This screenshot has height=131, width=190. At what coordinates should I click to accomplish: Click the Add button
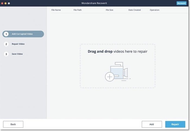click(x=152, y=124)
